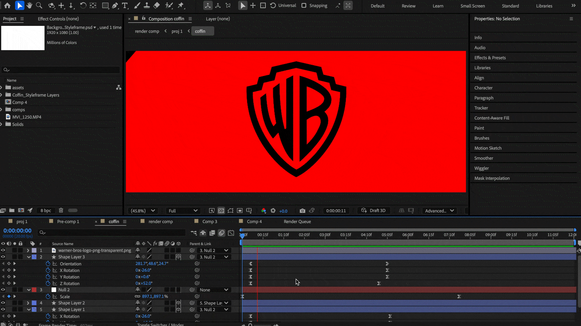Viewport: 581px width, 326px height.
Task: Enable the Snapping checkbox
Action: tap(304, 5)
